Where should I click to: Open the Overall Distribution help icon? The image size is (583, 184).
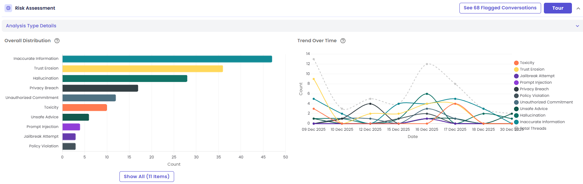(x=57, y=41)
